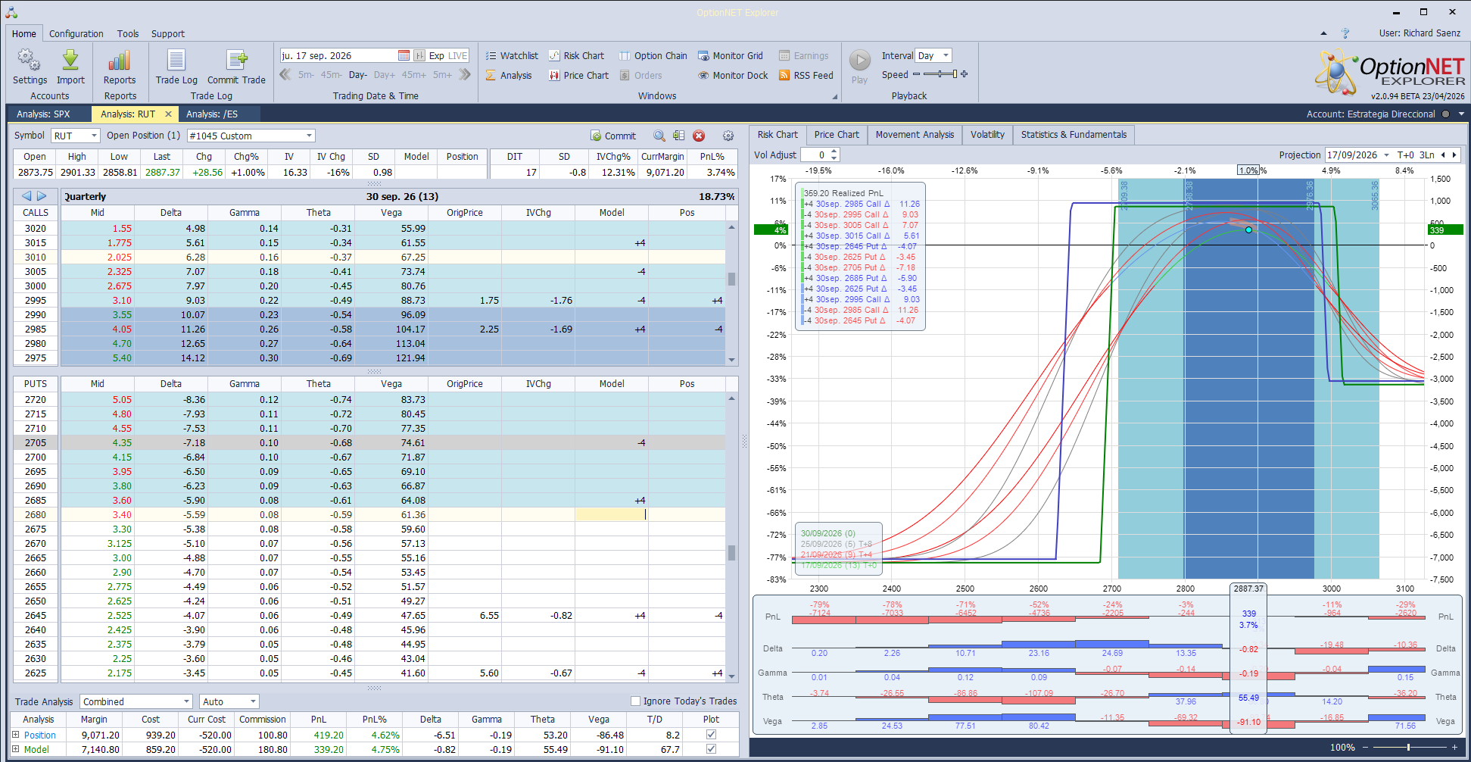Open the Statistics & Fundamentals tab

(x=1074, y=135)
